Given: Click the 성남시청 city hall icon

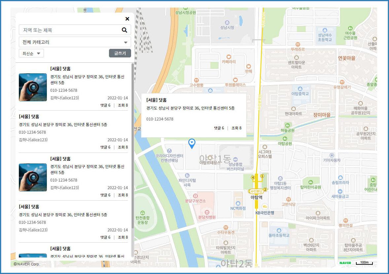Looking at the screenshot, I should point(227,21).
